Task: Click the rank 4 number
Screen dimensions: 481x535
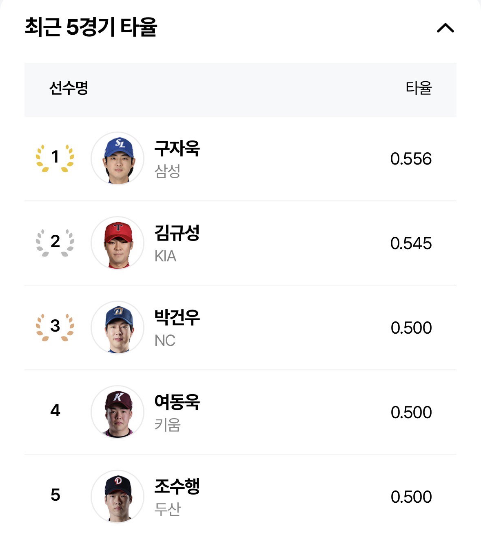Action: 55,410
